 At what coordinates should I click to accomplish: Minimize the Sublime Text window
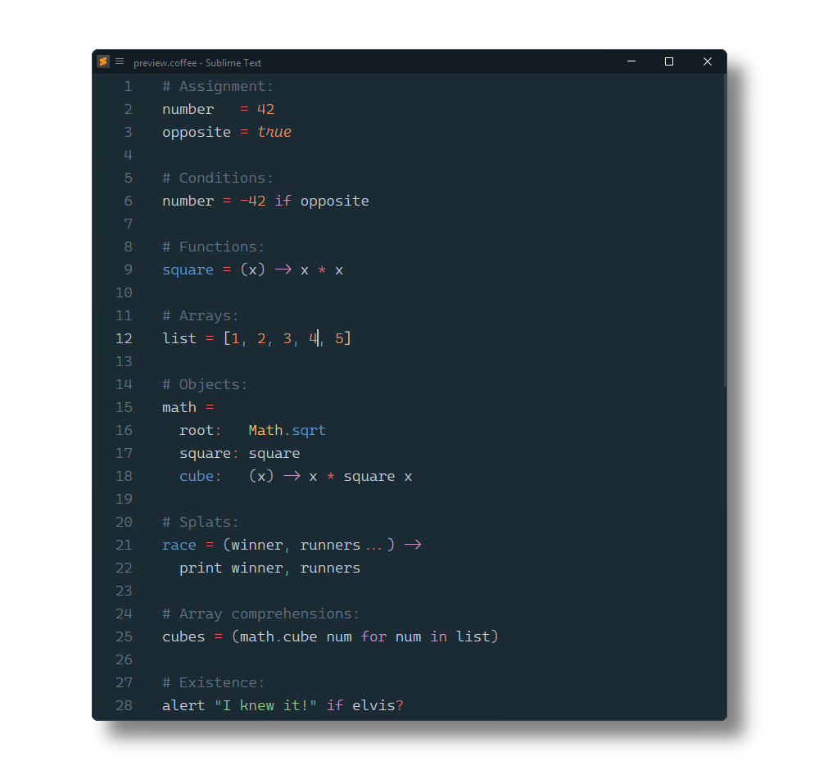631,61
